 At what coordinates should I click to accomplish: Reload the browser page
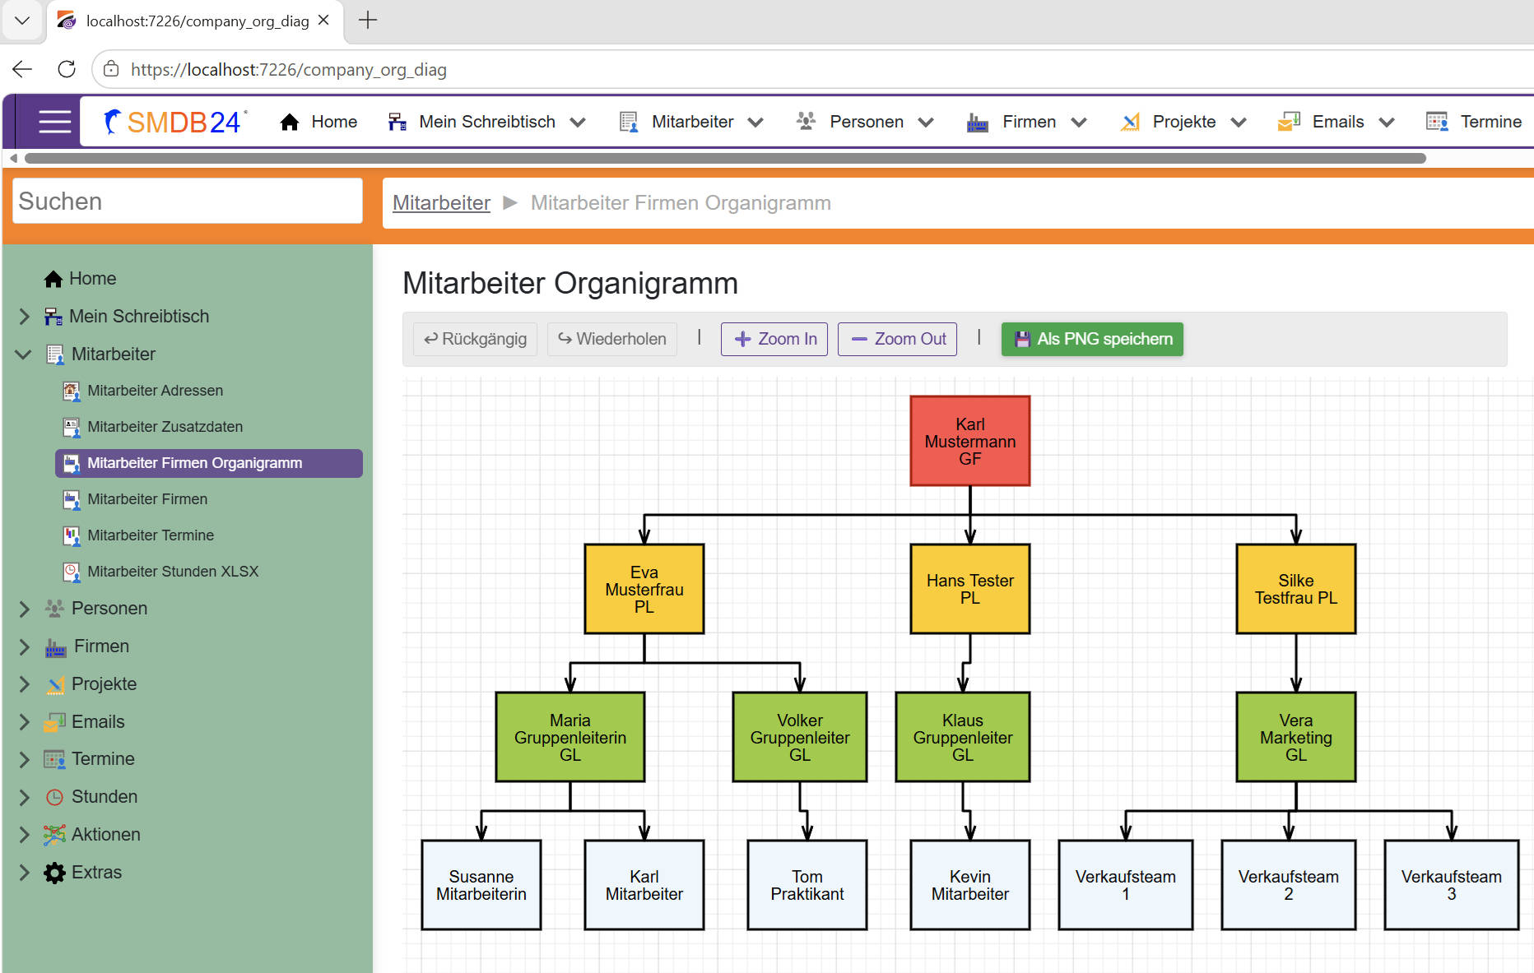tap(67, 69)
